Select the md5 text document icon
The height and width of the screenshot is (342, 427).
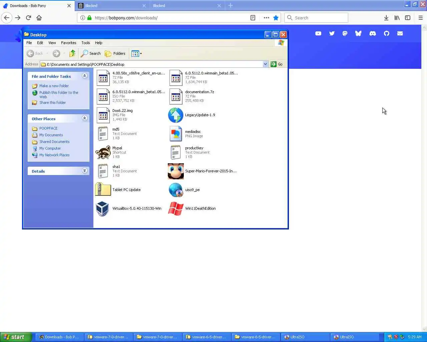tap(103, 134)
